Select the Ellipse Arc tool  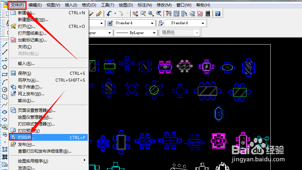pyautogui.click(x=5, y=119)
